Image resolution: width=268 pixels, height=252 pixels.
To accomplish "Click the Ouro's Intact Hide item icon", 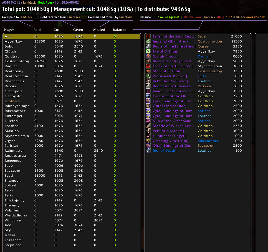I will tap(148, 106).
